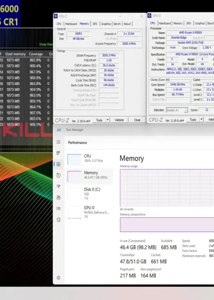Viewport: 214px width, 300px height.
Task: Open the Mainboard tab in right CPU-Z
Action: (x=165, y=23)
